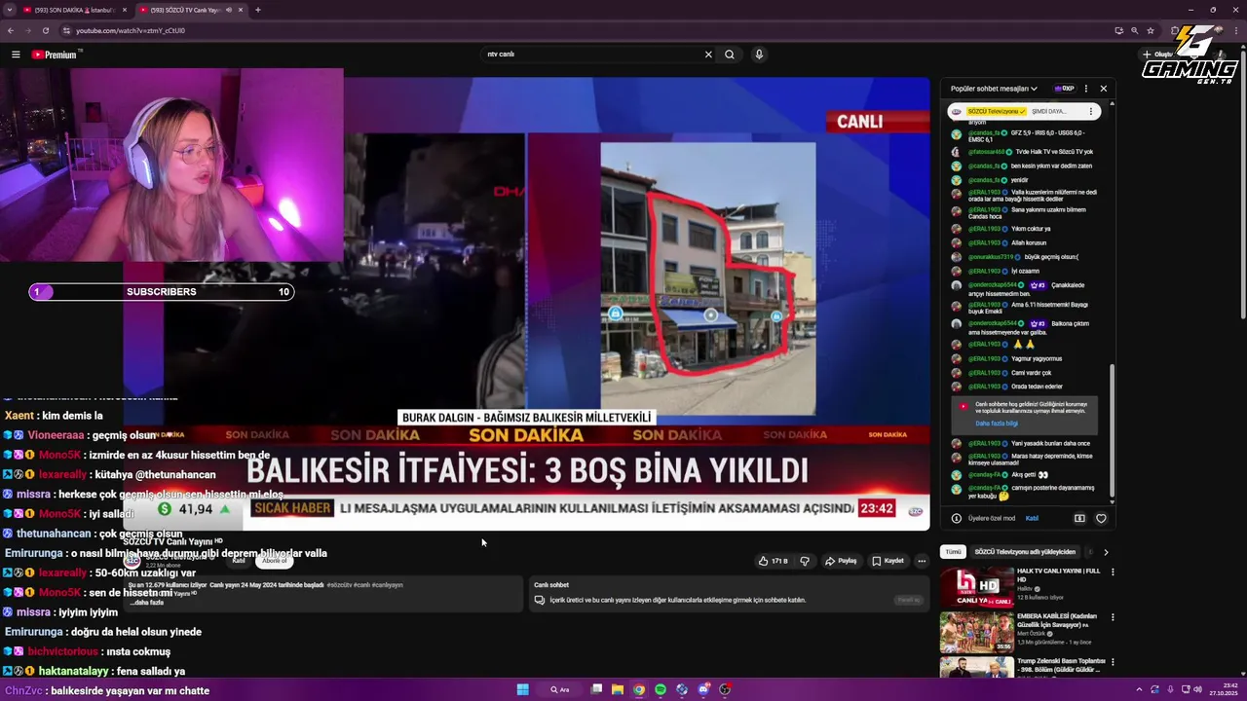This screenshot has width=1247, height=701.
Task: Run the search with magnifier button
Action: click(x=730, y=55)
